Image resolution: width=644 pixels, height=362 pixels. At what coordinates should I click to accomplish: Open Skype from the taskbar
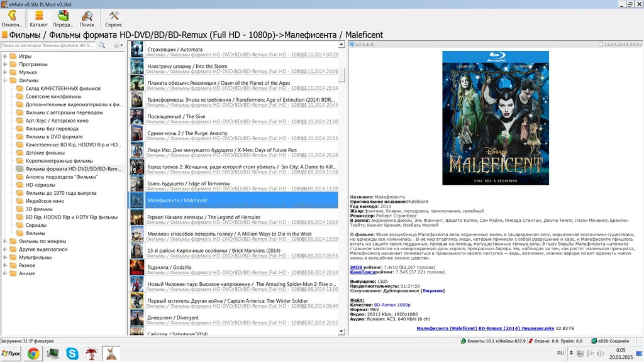[72, 353]
